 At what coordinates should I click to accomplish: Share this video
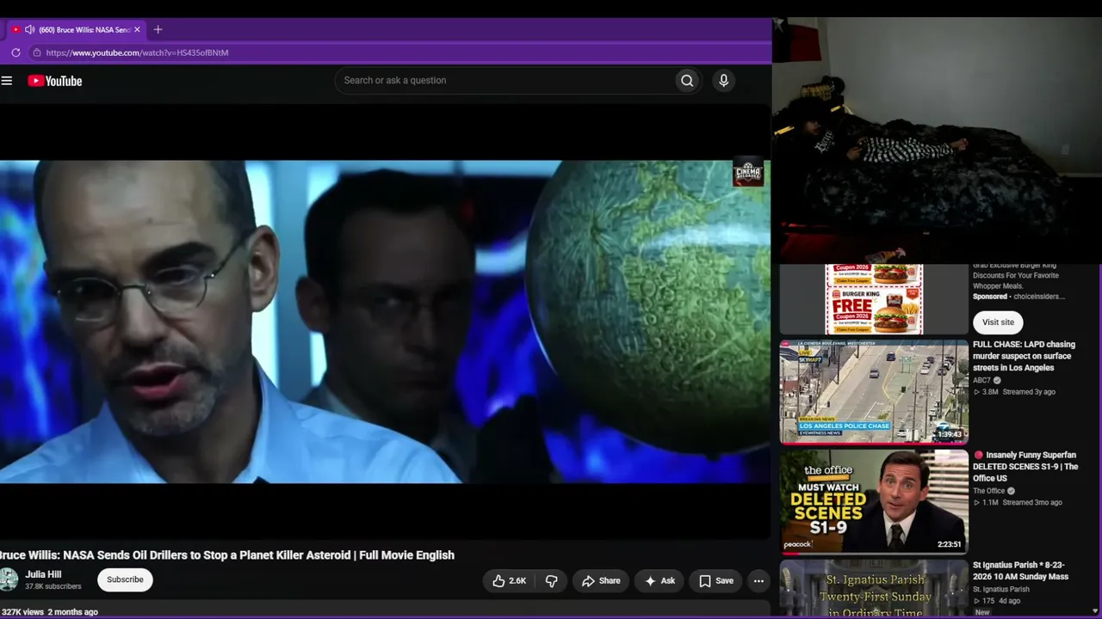[x=601, y=581]
